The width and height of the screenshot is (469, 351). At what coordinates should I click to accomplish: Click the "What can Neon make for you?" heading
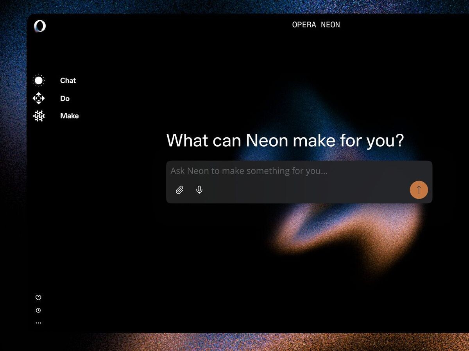click(285, 140)
